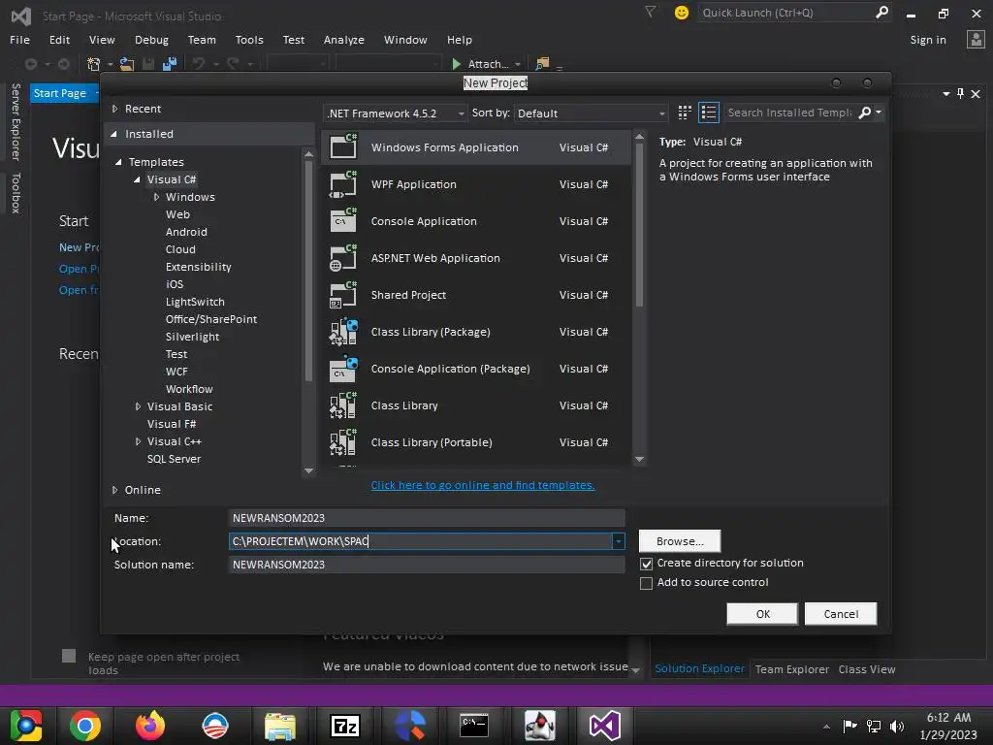
Task: Switch to the Class View tab
Action: (866, 669)
